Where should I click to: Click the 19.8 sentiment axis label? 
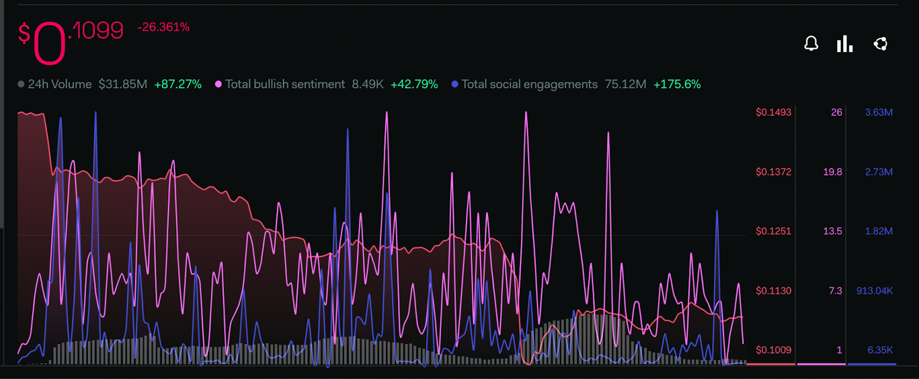[833, 172]
